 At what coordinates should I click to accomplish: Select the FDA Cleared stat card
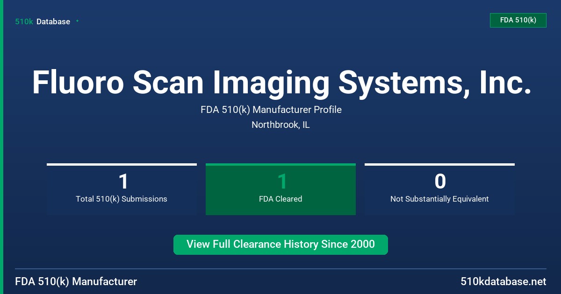(x=280, y=189)
